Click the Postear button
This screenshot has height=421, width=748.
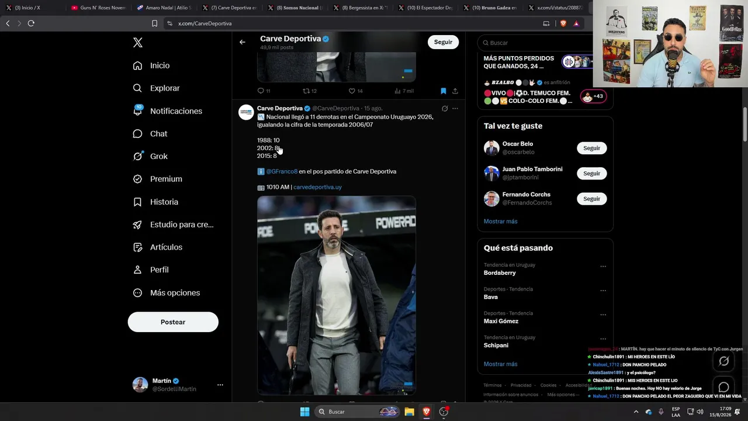(173, 322)
